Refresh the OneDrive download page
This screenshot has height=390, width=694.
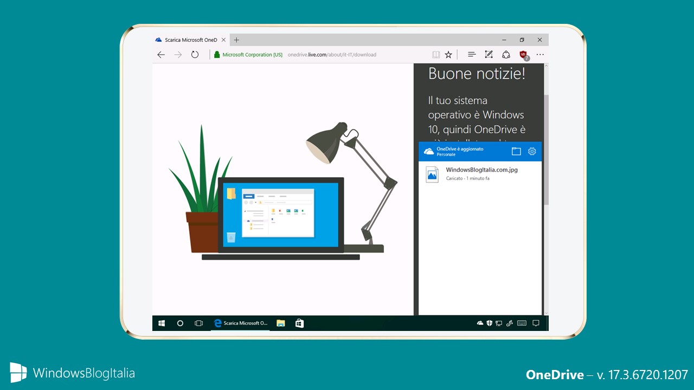tap(195, 55)
